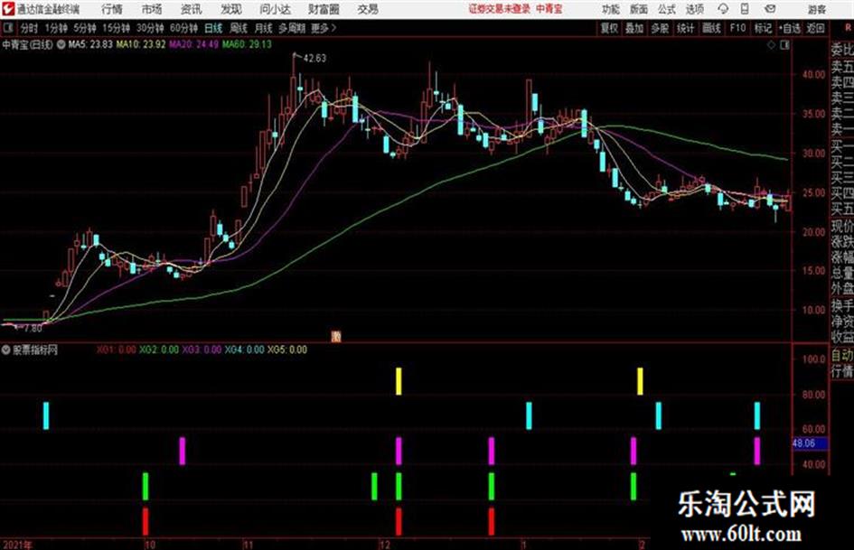This screenshot has height=550, width=854.
Task: Click the MA20: 24.49 label
Action: coord(194,44)
